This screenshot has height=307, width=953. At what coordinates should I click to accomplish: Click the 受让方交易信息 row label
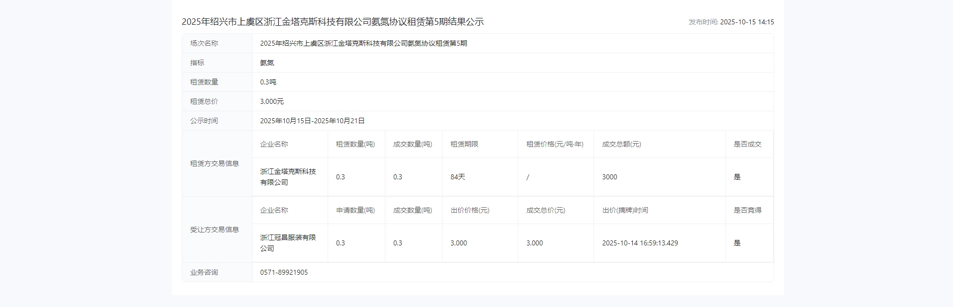[214, 230]
